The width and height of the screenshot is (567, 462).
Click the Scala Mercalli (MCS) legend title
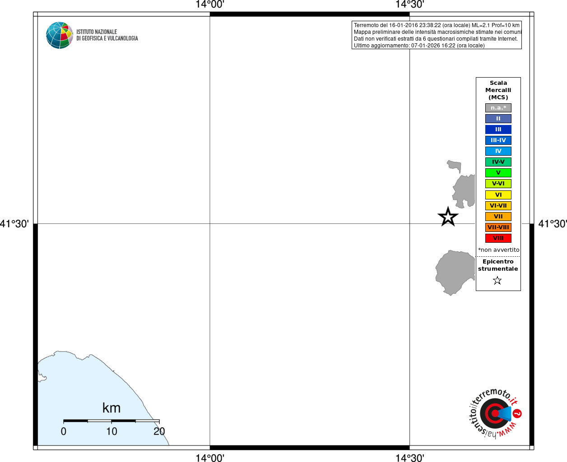[498, 90]
